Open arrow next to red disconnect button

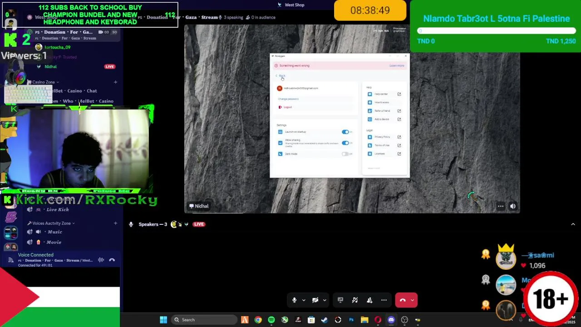[x=412, y=300]
